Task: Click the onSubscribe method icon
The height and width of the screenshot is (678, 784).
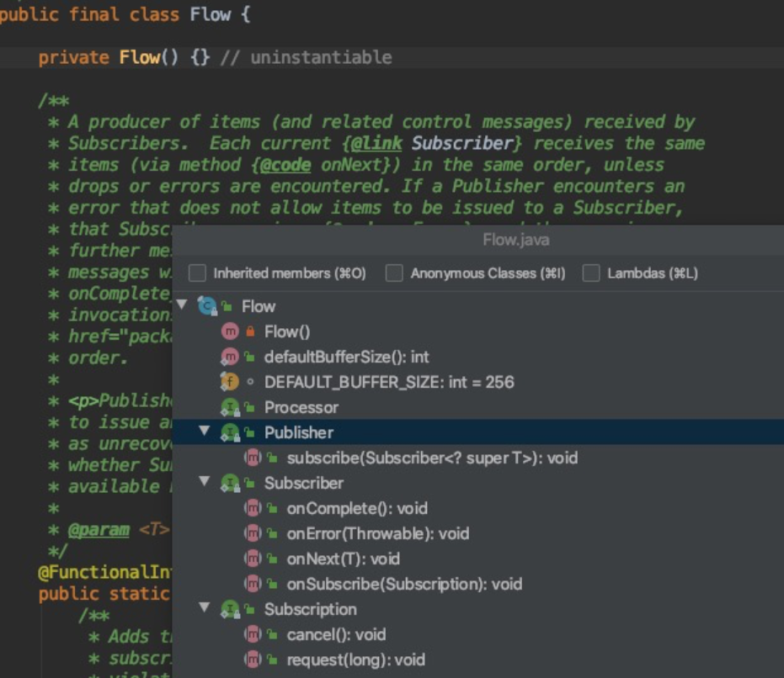Action: [x=253, y=584]
